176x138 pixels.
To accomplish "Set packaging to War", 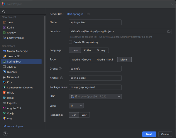I will [84, 115].
